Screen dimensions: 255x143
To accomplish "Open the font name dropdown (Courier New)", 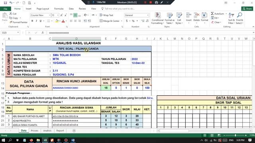I will click(49, 15).
